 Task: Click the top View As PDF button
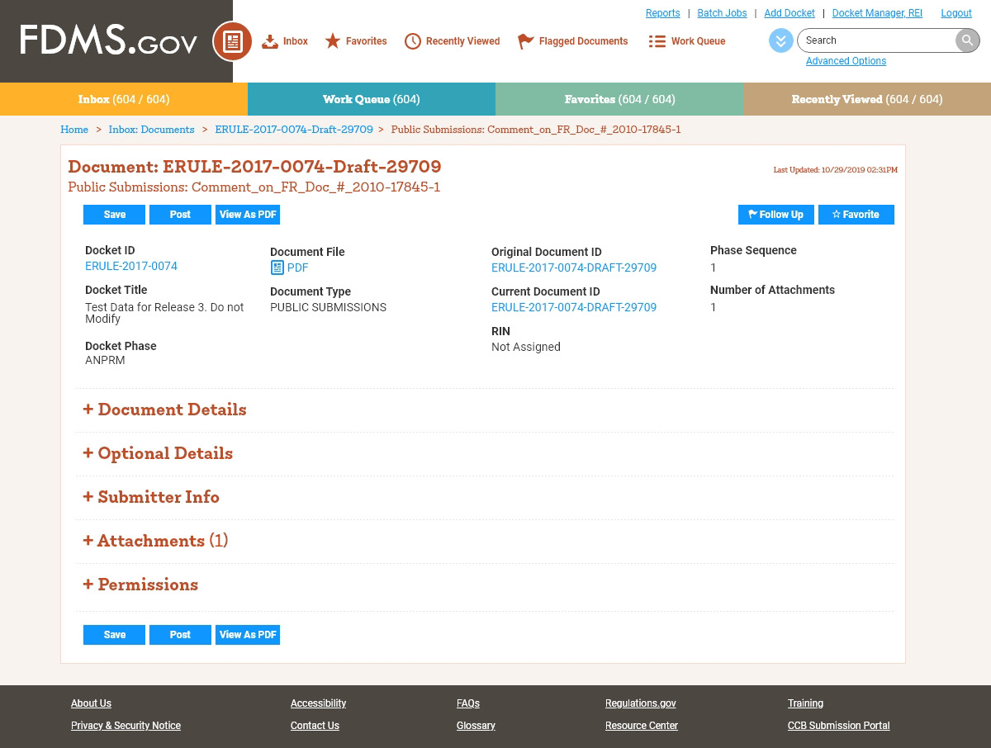click(x=248, y=215)
